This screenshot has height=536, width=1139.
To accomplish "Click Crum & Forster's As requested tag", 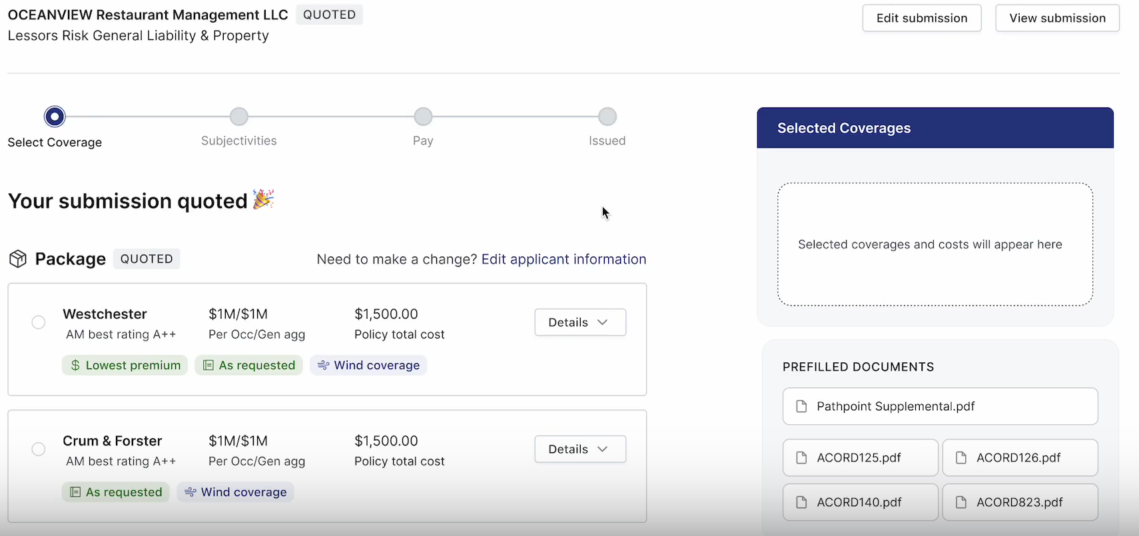I will (x=116, y=492).
